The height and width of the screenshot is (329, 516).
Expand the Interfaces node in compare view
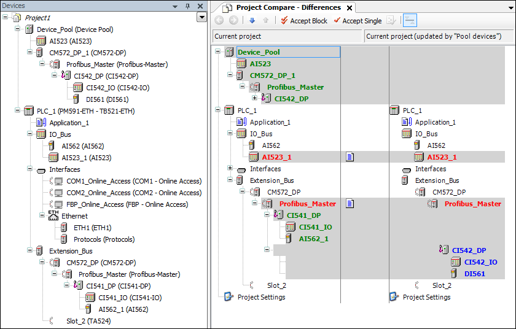tap(230, 168)
